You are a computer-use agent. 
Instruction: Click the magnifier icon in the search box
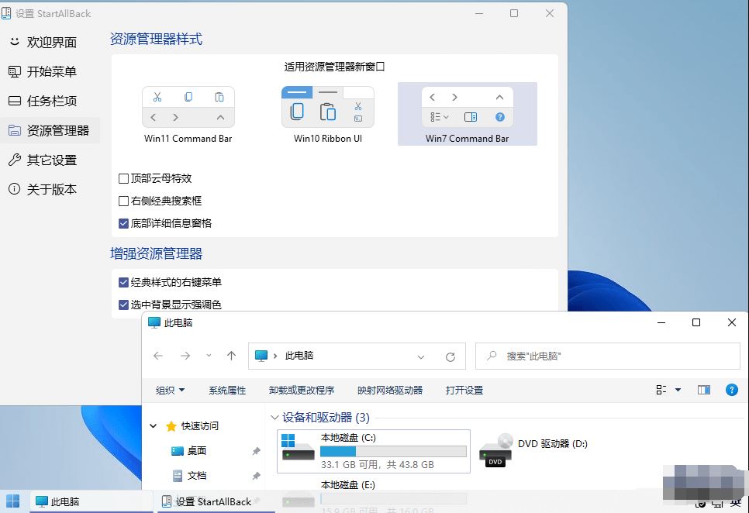492,356
